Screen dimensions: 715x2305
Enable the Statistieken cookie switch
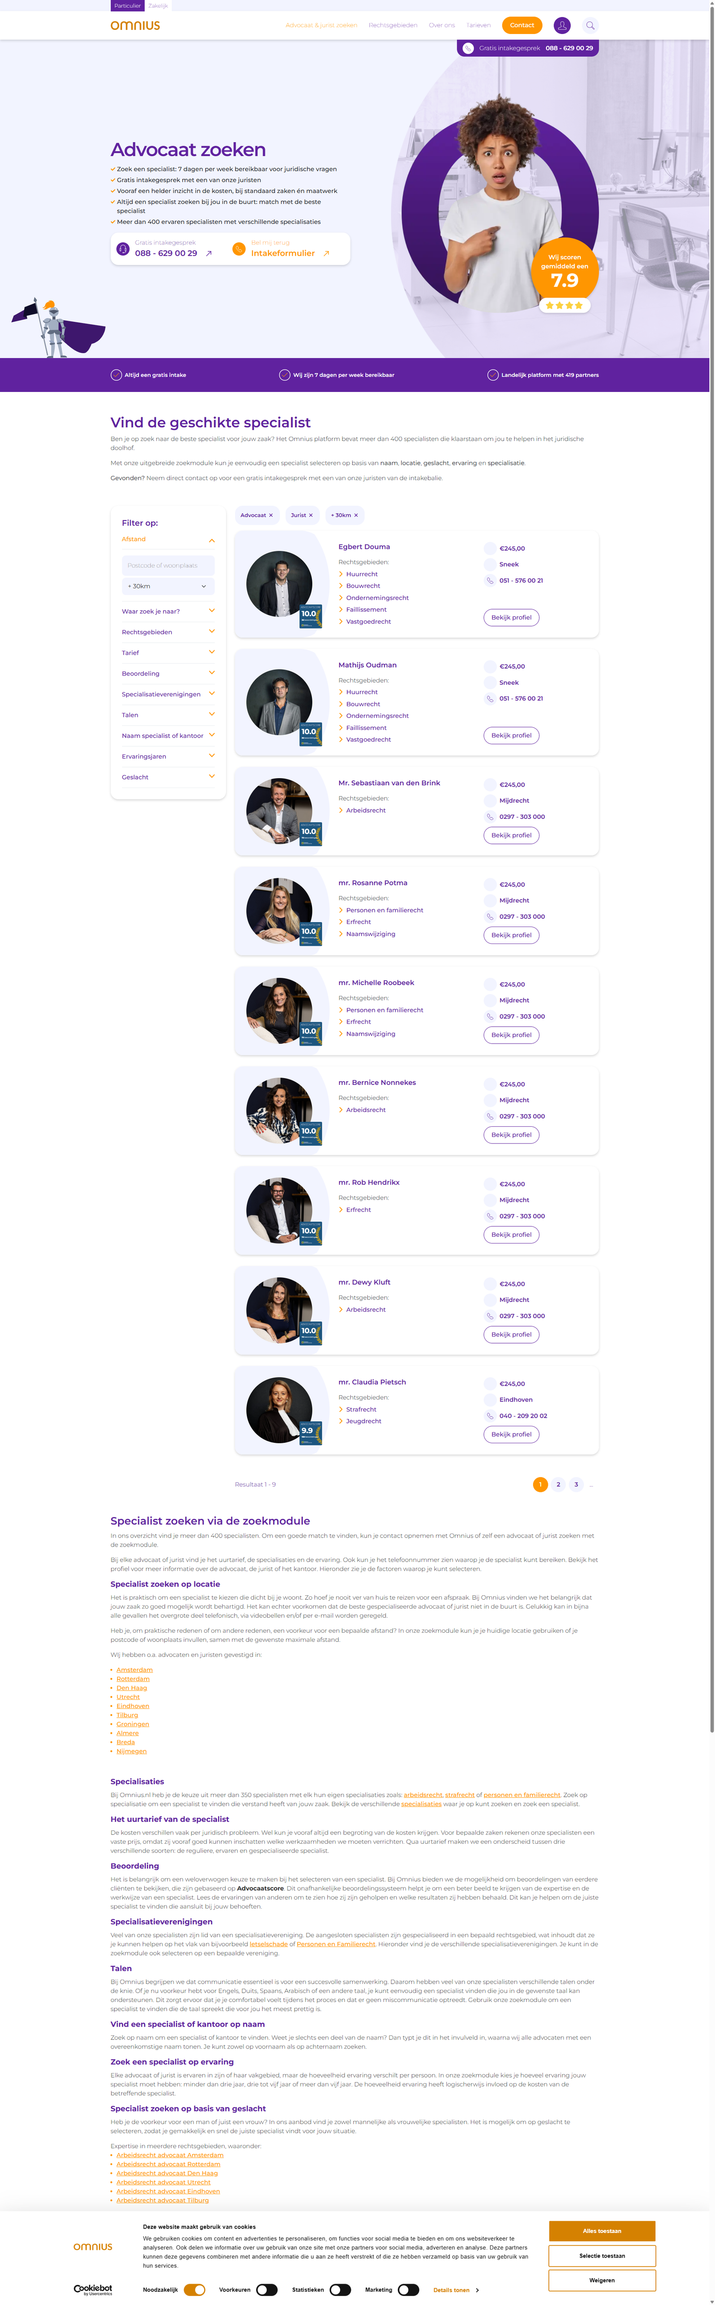click(x=340, y=2290)
